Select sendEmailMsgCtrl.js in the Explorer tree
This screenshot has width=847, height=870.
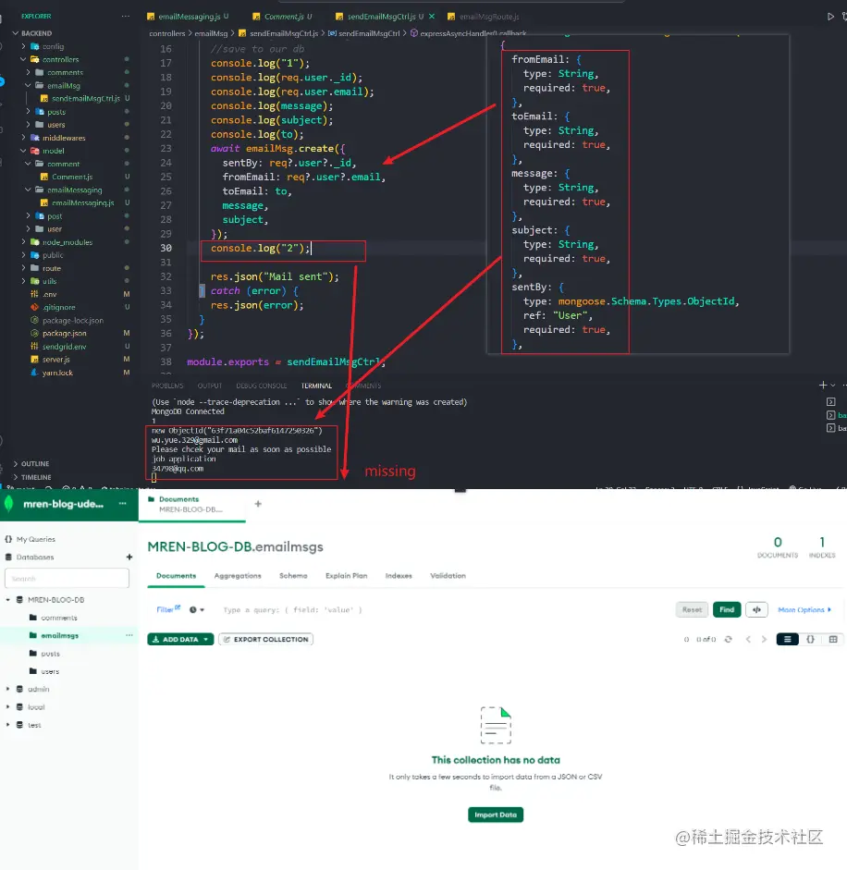coord(85,98)
